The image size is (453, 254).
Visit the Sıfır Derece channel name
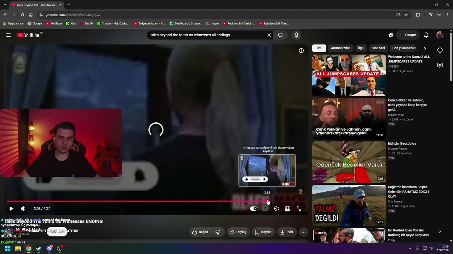coord(395,201)
